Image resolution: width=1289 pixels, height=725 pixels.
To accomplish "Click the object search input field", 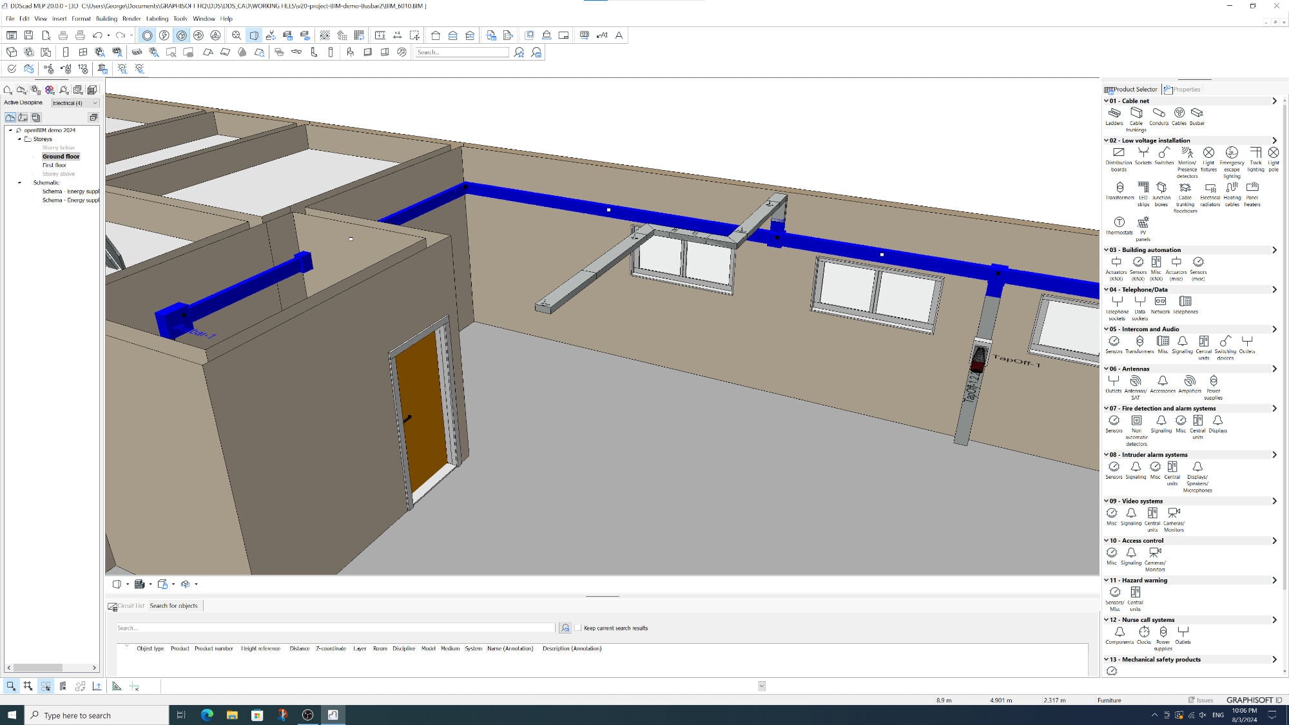I will pos(335,628).
